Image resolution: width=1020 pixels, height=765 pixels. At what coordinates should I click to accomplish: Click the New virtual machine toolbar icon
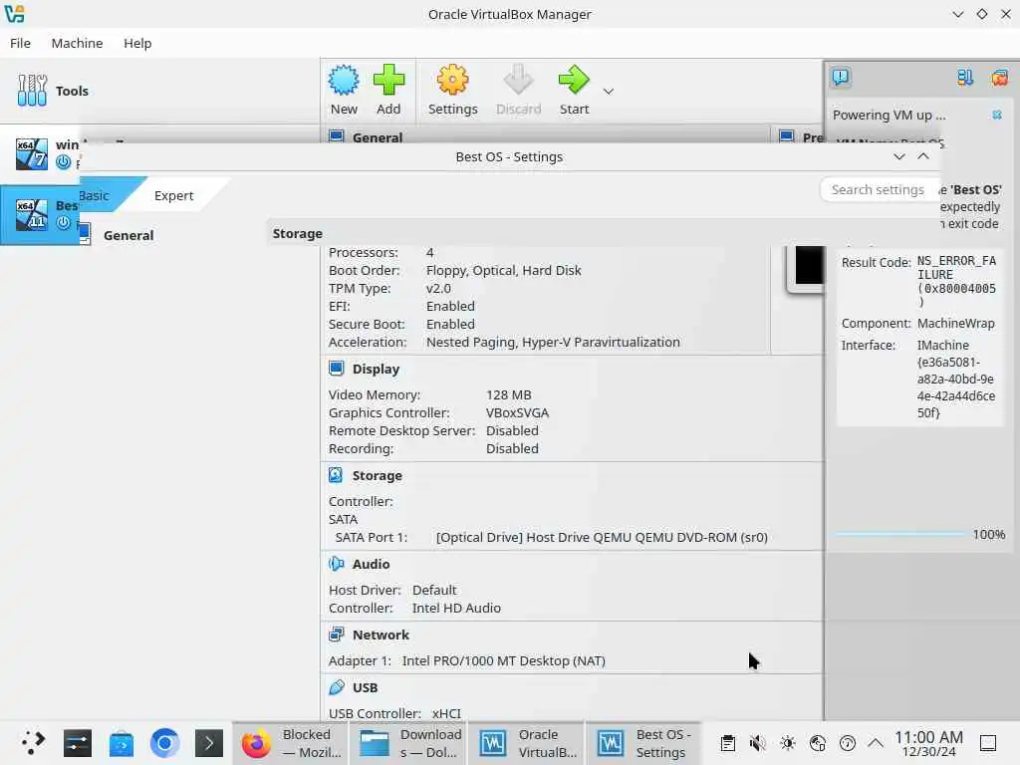click(344, 90)
